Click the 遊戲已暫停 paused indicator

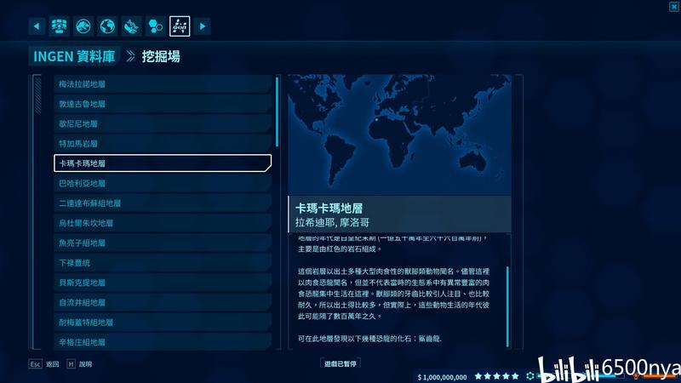point(340,364)
